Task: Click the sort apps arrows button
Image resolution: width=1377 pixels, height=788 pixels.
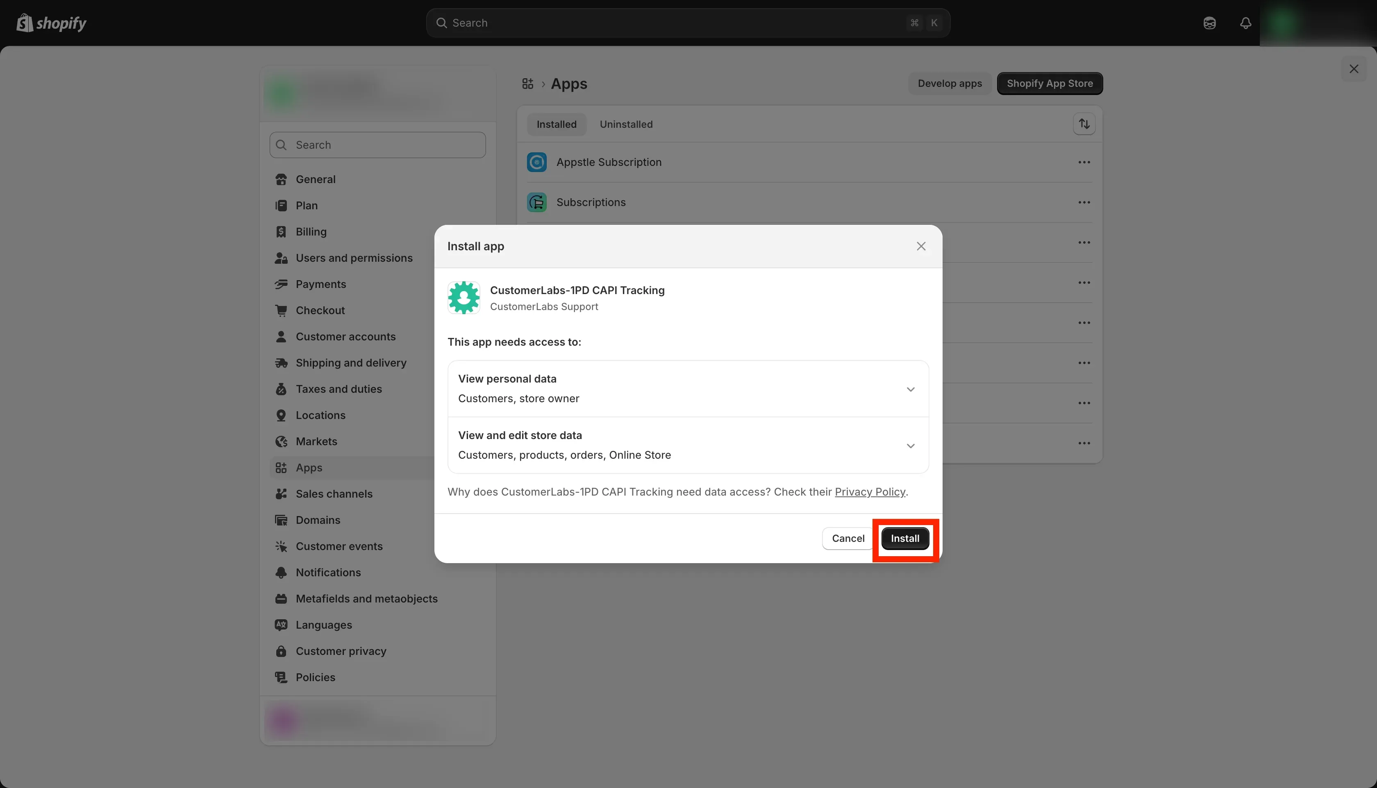Action: 1084,124
